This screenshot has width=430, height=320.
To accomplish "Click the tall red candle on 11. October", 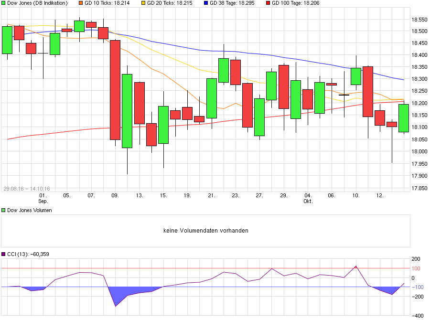I will [368, 92].
